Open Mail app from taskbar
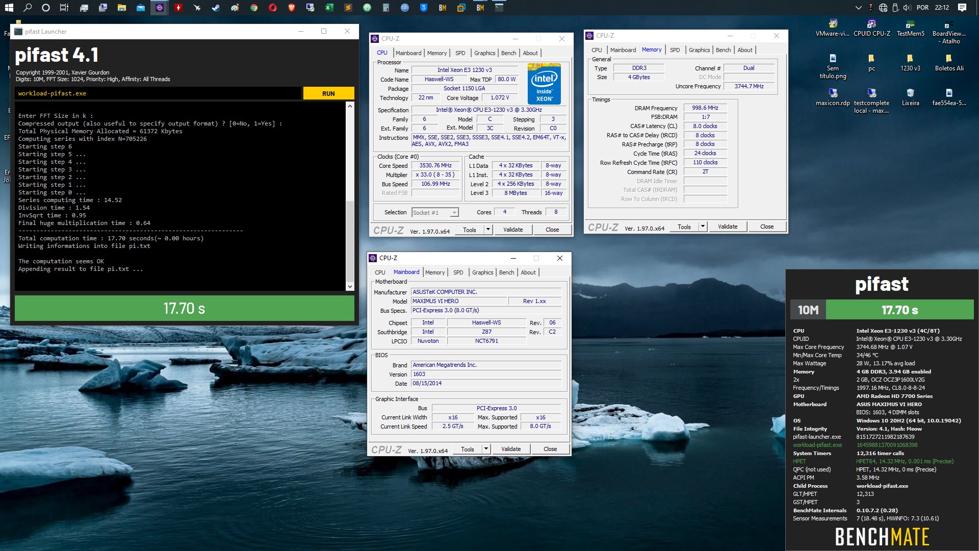 [140, 8]
